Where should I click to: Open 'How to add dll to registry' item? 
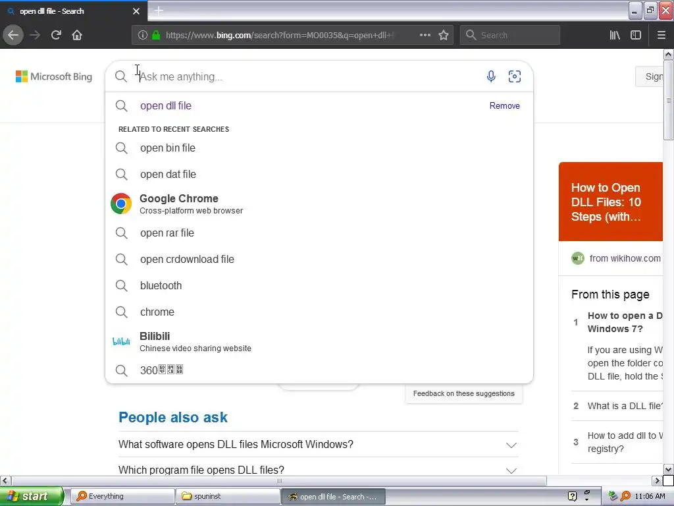click(x=625, y=442)
